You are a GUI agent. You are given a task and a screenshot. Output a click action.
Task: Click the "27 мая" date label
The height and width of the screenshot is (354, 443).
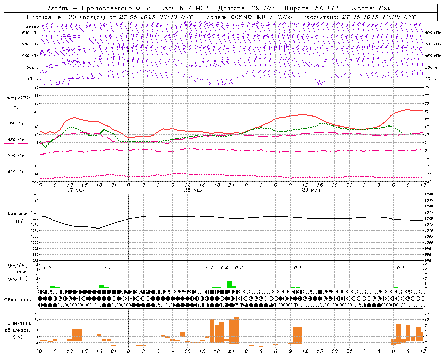click(75, 190)
